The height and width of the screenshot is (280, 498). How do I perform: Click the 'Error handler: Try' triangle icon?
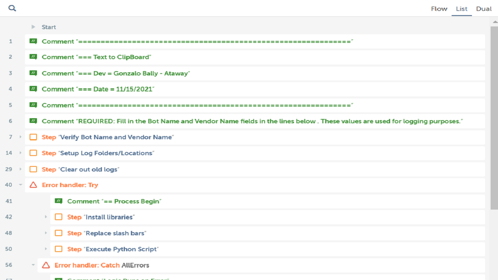[33, 185]
